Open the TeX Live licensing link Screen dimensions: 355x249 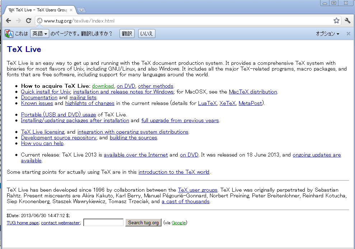click(43, 132)
